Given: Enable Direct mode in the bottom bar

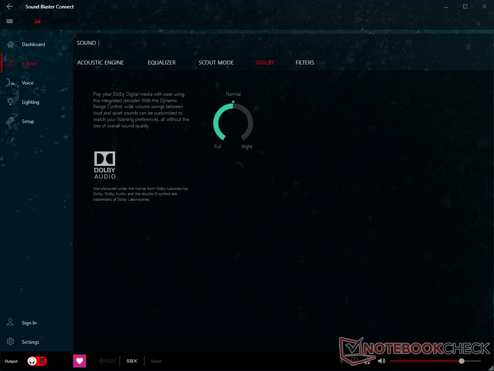Looking at the screenshot, I should tap(156, 361).
